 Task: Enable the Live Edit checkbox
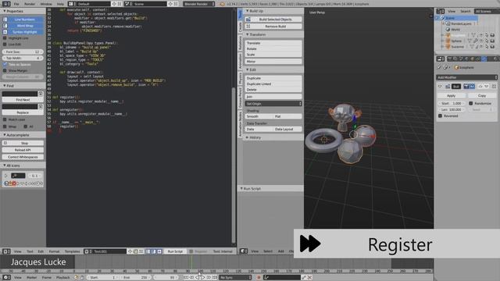click(5, 44)
